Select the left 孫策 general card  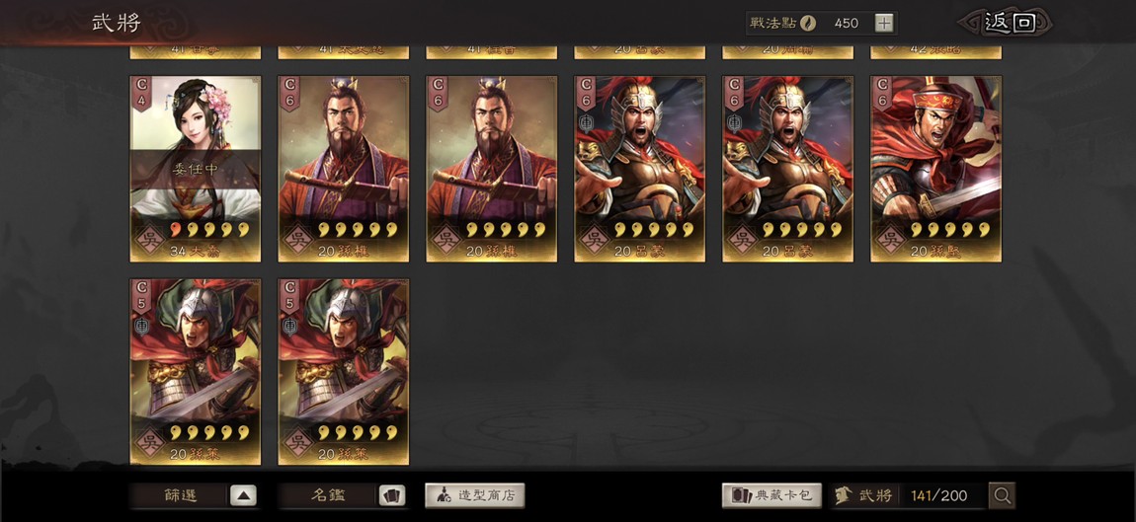pyautogui.click(x=196, y=371)
